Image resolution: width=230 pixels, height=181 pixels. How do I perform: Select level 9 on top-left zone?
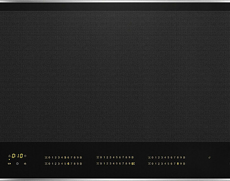point(78,158)
